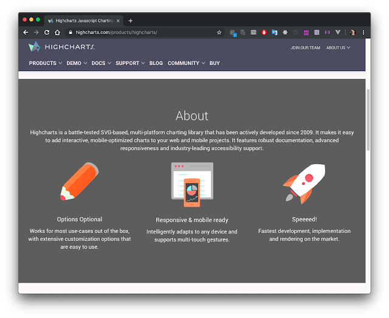
Task: Click the Highcharts logo icon
Action: click(x=34, y=47)
